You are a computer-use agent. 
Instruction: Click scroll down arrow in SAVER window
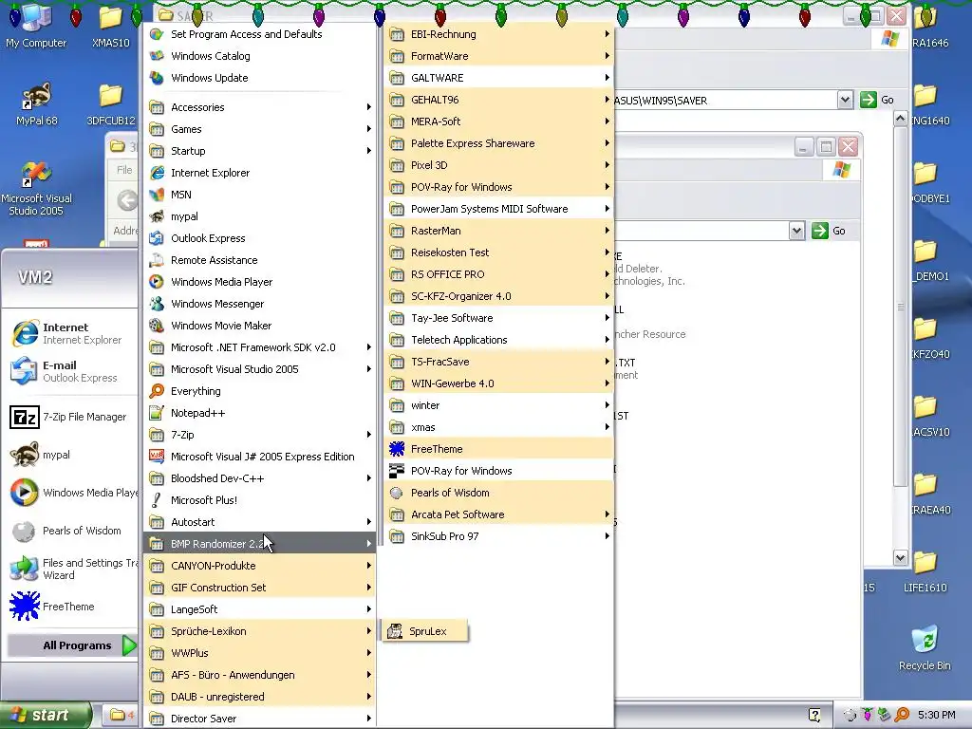900,557
